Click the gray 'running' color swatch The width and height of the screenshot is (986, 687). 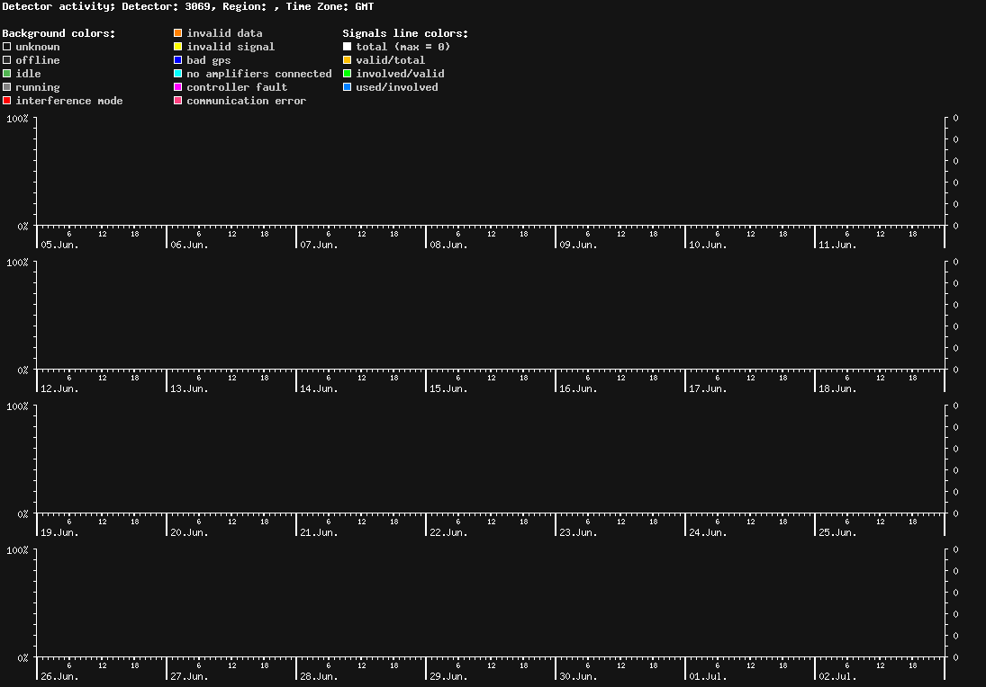pos(7,87)
